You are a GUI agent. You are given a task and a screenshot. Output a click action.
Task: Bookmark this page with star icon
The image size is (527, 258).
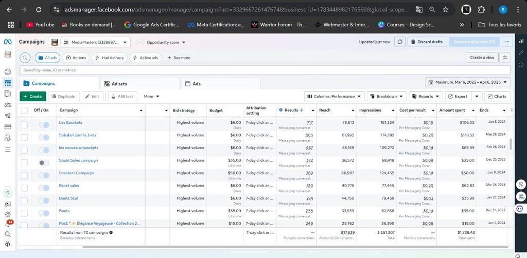click(445, 10)
